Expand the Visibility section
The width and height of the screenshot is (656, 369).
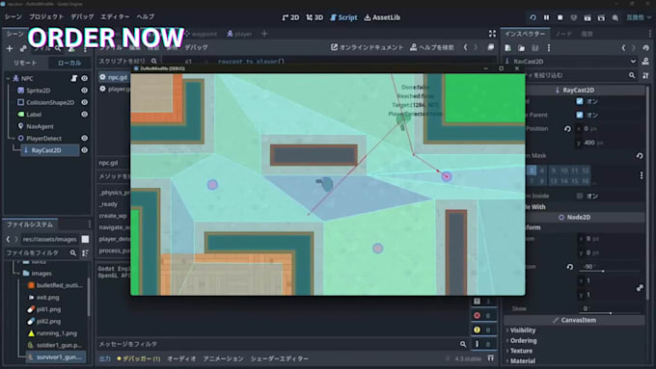pos(522,330)
